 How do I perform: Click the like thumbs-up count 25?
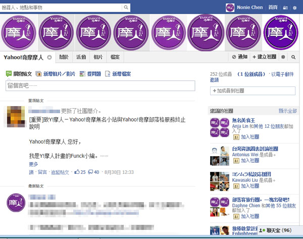(80, 172)
